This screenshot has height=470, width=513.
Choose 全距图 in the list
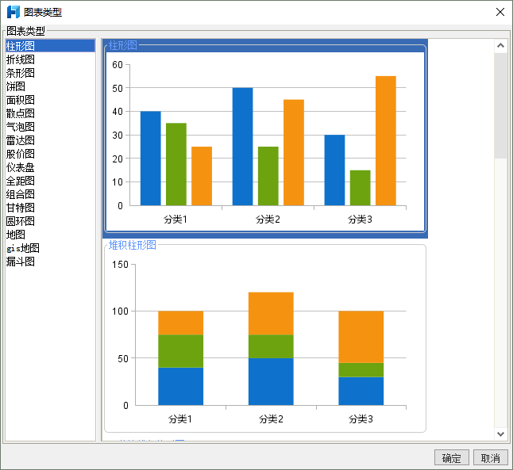click(x=50, y=181)
